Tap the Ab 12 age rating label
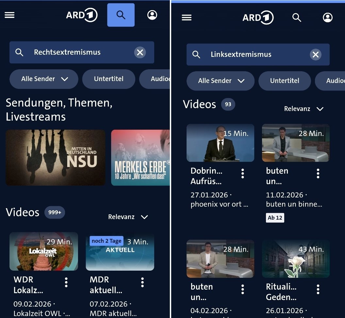The width and height of the screenshot is (345, 318). tap(275, 218)
